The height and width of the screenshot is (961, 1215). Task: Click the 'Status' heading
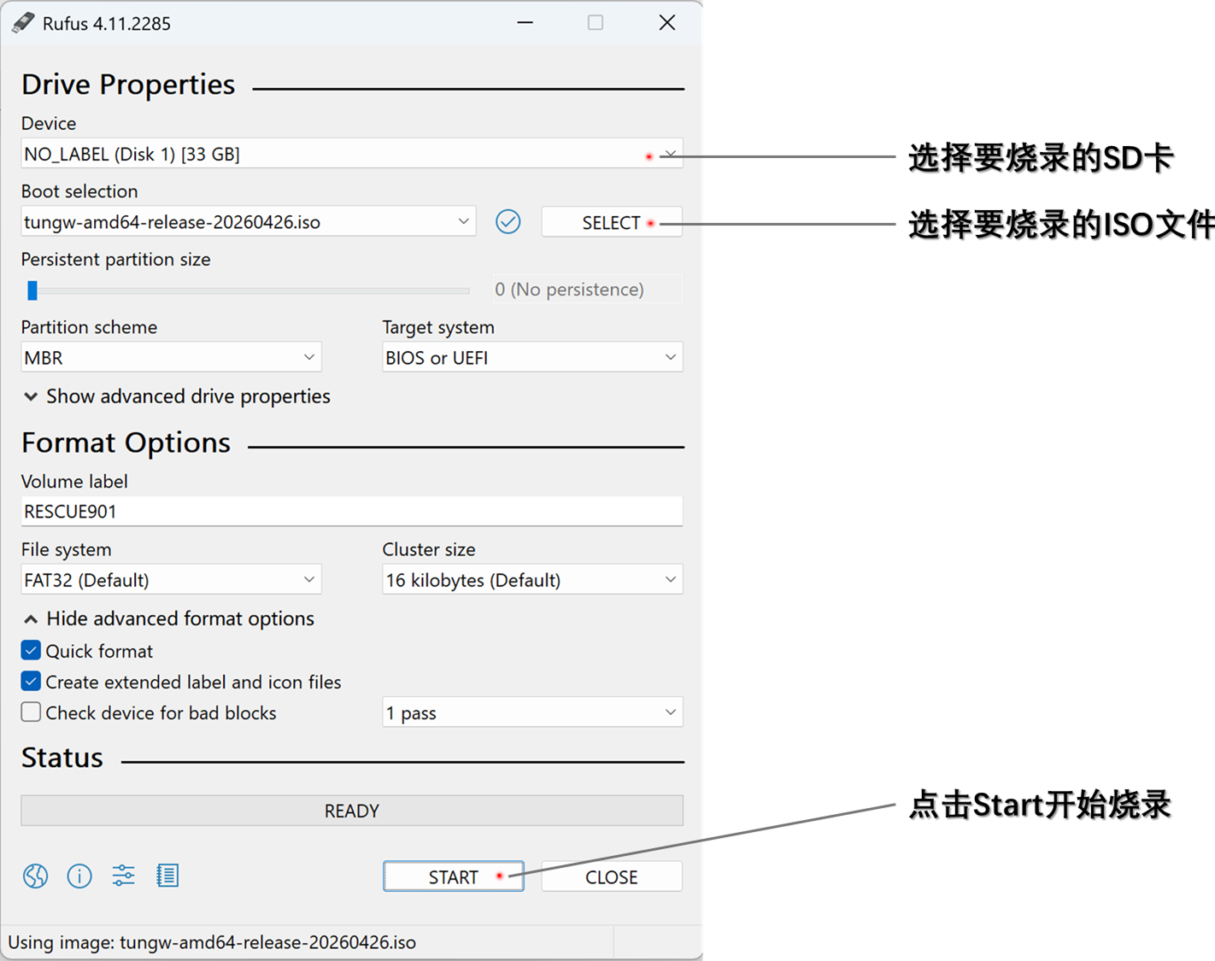[x=62, y=758]
